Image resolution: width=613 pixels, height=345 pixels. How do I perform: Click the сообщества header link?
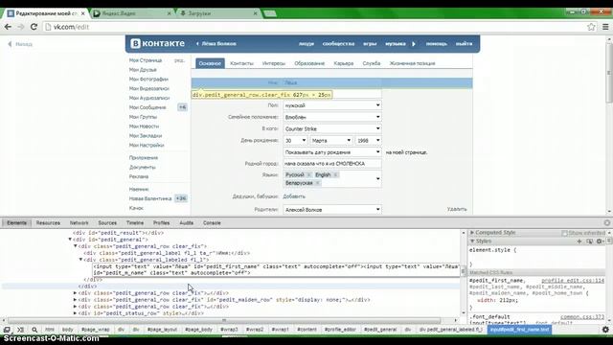click(x=338, y=44)
